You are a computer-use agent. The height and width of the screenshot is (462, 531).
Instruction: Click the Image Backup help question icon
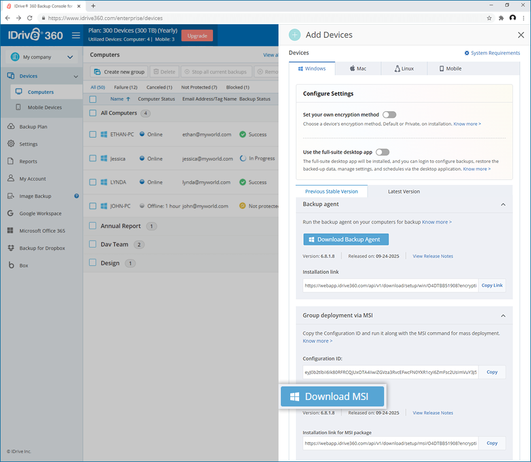[x=77, y=196]
